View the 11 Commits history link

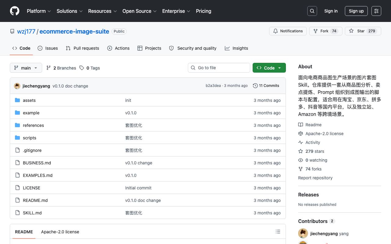coord(266,86)
